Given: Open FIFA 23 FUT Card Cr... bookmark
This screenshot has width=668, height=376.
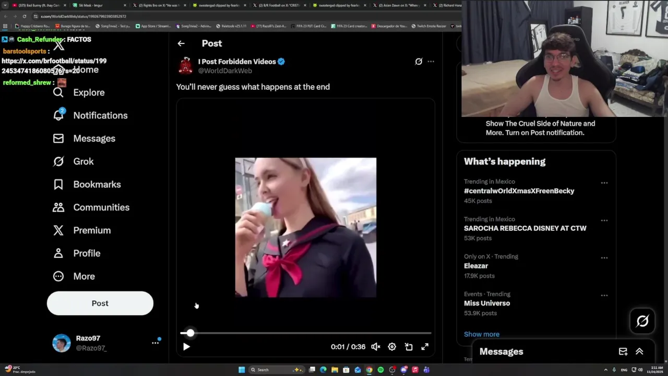Looking at the screenshot, I should (308, 26).
